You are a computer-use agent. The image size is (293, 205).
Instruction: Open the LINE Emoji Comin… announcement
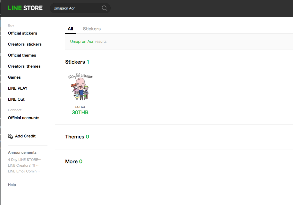[x=24, y=171]
